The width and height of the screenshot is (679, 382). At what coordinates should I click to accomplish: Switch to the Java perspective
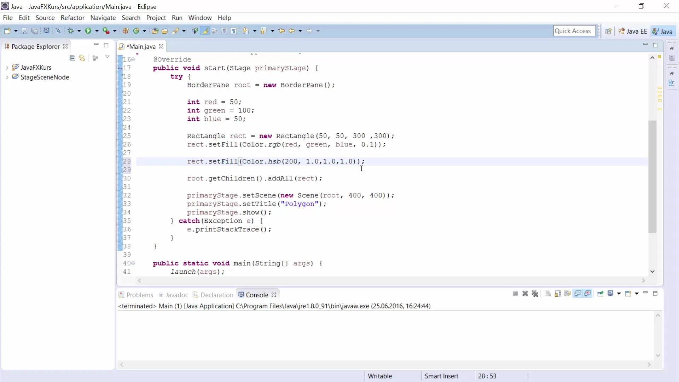tap(662, 31)
